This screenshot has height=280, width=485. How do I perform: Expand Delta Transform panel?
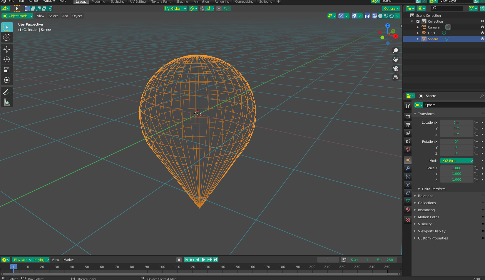[433, 189]
